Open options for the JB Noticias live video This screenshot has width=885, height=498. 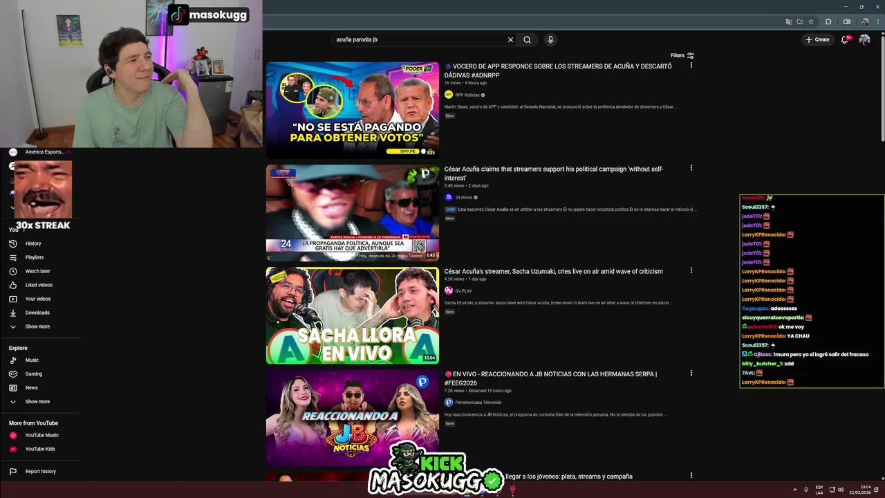[691, 373]
